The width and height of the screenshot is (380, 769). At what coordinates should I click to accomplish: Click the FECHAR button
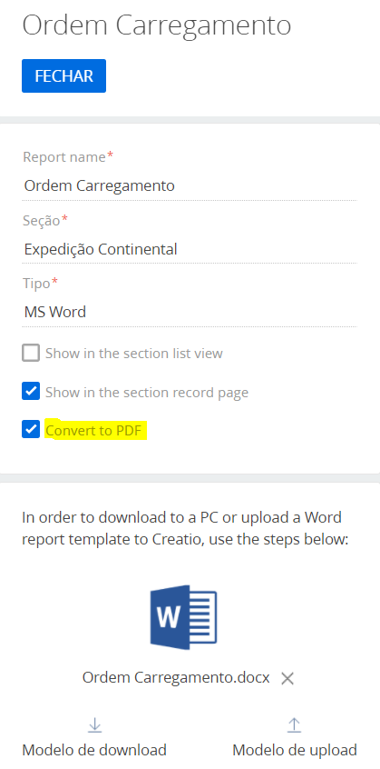[x=63, y=76]
